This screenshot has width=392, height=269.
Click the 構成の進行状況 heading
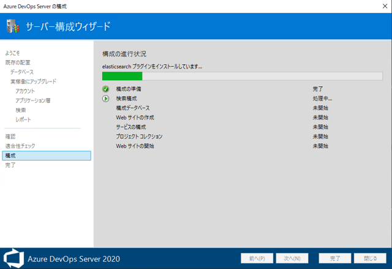point(124,54)
